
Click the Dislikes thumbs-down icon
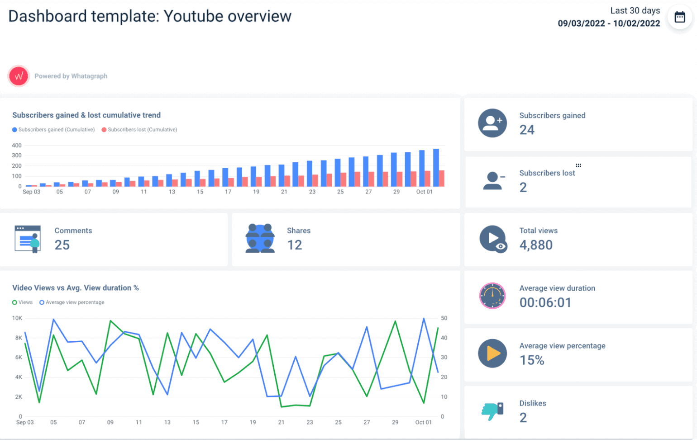point(492,411)
